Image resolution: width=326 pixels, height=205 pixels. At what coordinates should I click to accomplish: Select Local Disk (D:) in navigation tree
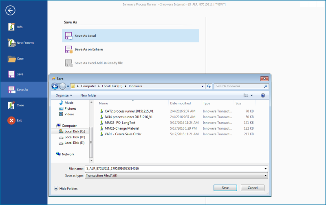coord(74,137)
